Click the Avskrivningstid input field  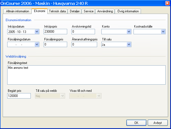(x=83, y=32)
